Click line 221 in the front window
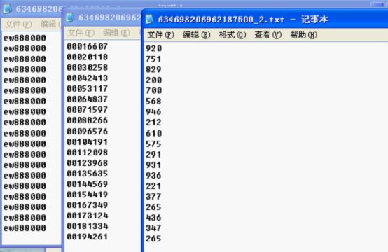Screen dimensions: 388x252 (x=153, y=186)
